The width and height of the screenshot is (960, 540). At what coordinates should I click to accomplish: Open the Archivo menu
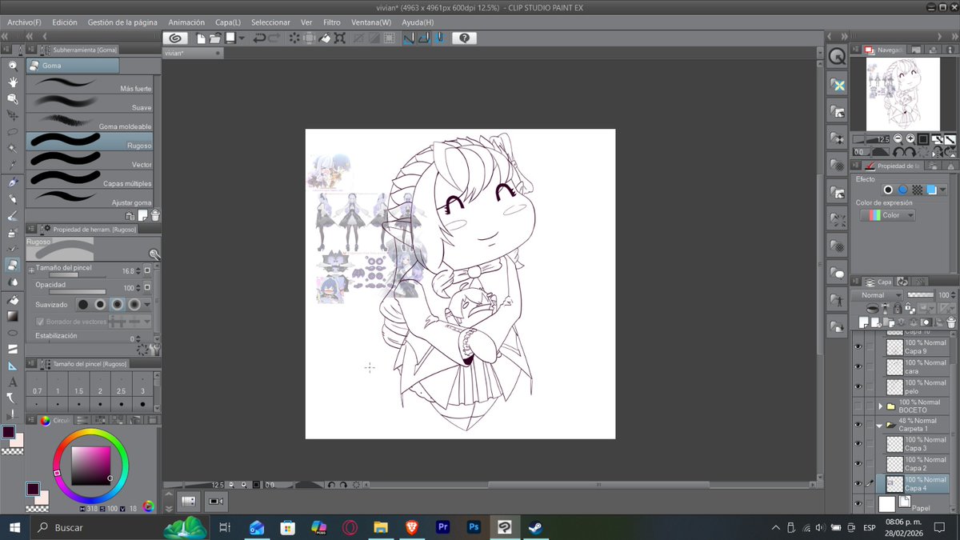24,22
